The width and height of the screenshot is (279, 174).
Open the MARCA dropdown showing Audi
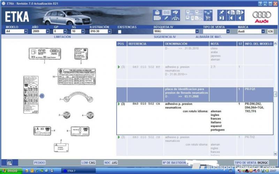(x=263, y=31)
